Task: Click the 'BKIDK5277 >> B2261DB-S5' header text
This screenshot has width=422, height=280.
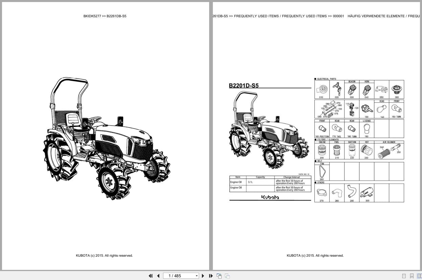Action: (105, 16)
